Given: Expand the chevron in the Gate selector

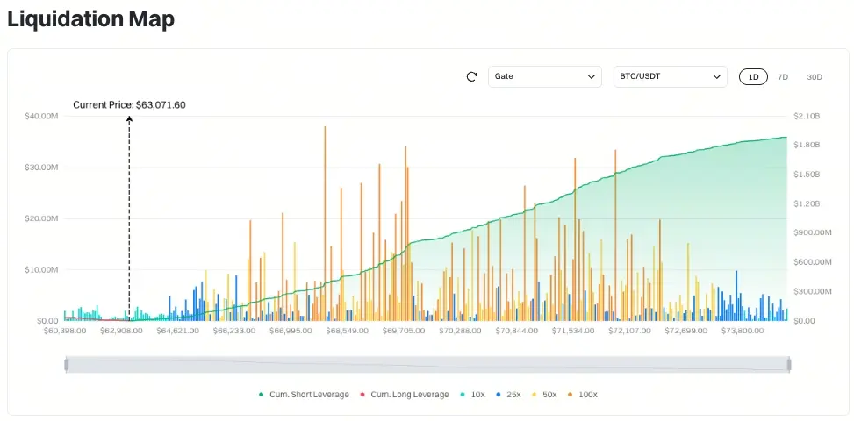Looking at the screenshot, I should [x=591, y=76].
